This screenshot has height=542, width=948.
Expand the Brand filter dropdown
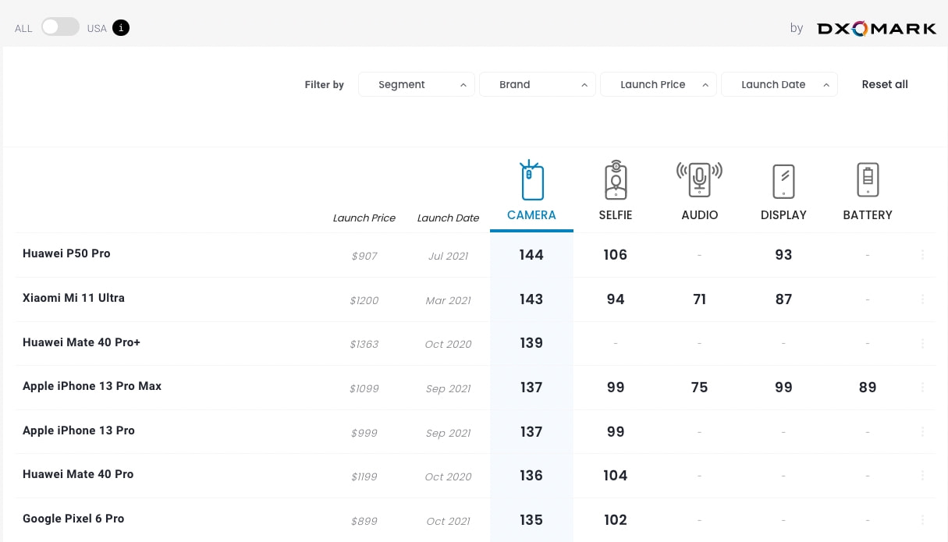pos(537,84)
